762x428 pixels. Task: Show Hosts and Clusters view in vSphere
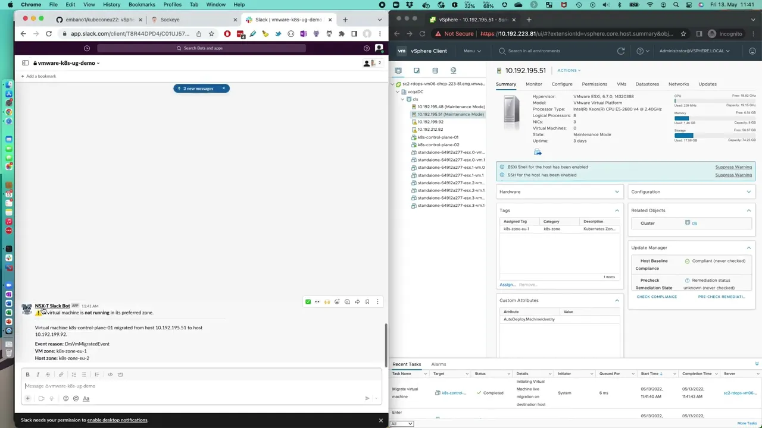[x=398, y=71]
